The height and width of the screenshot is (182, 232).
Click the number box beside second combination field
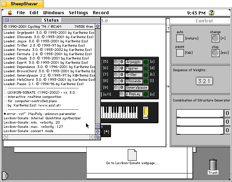[227, 122]
